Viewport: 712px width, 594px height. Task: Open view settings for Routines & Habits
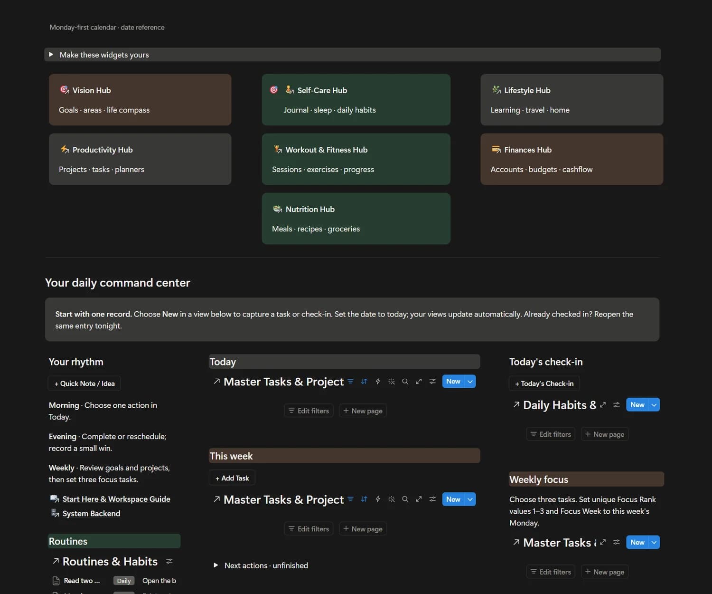click(169, 561)
